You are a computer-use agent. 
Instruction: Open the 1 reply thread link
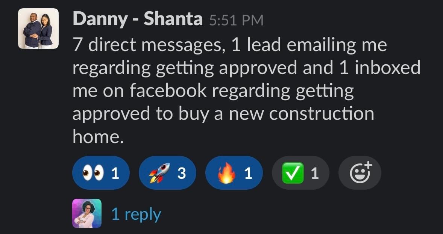click(x=136, y=214)
